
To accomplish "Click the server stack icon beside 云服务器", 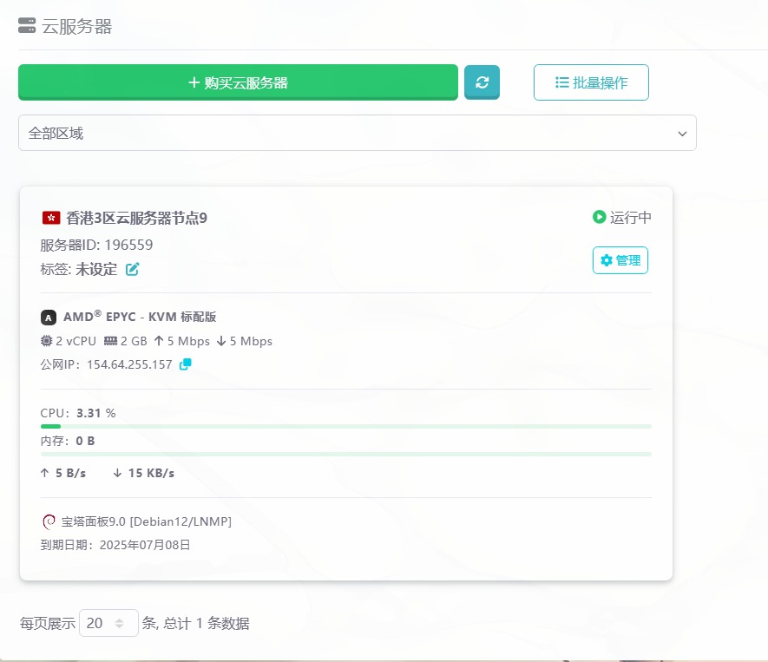I will (27, 25).
